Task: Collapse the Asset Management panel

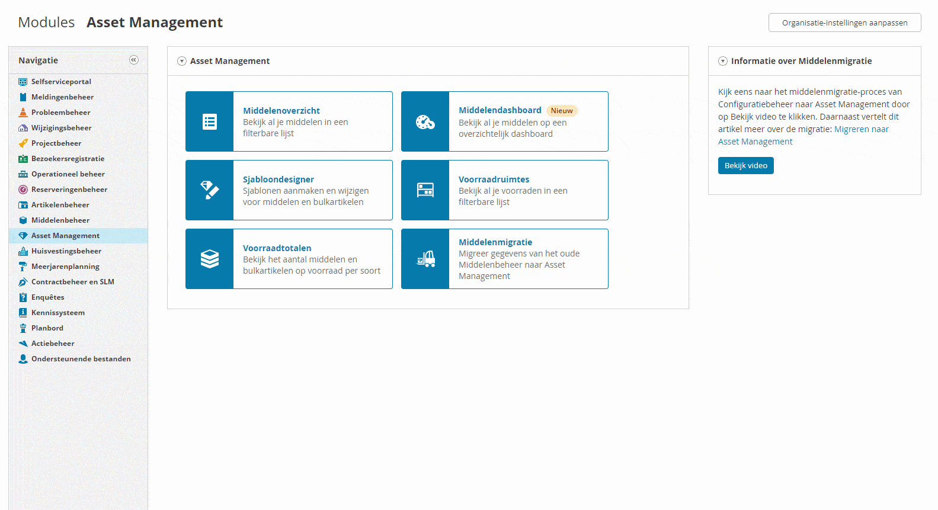Action: 182,61
